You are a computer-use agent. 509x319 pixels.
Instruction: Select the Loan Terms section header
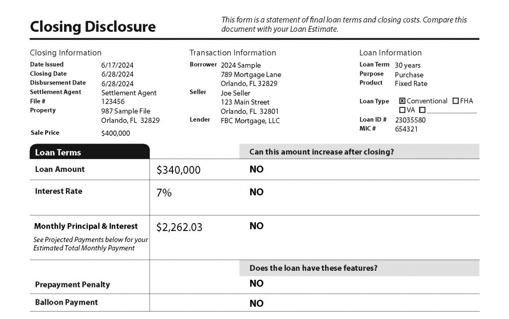click(58, 153)
